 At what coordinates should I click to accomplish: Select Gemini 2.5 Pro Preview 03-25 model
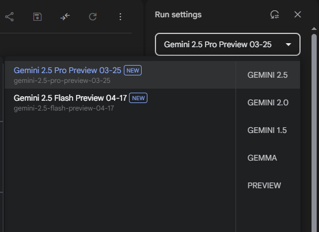pos(120,75)
